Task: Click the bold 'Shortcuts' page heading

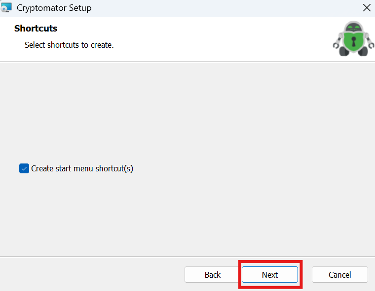Action: (36, 28)
